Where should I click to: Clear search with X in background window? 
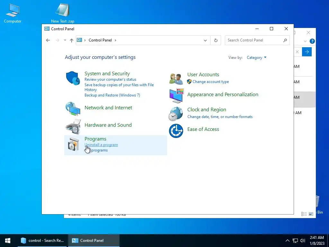point(297,52)
